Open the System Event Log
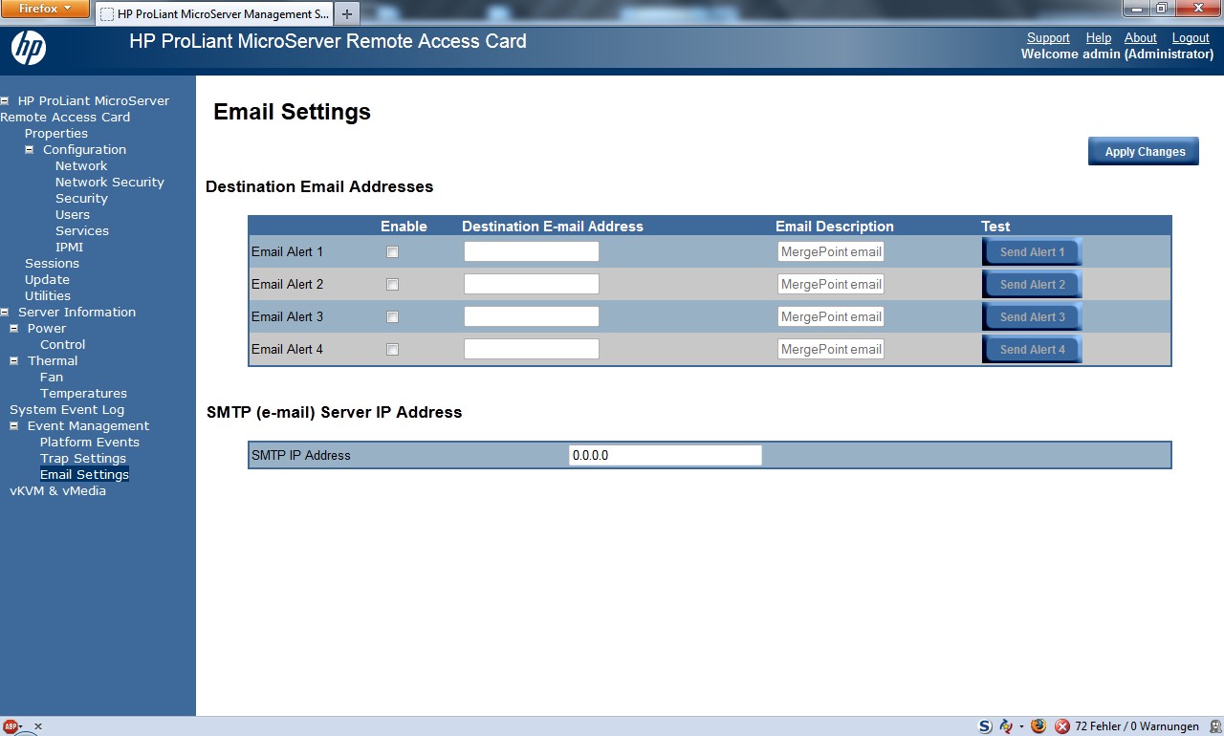Screen dimensions: 1224x736 [x=67, y=409]
